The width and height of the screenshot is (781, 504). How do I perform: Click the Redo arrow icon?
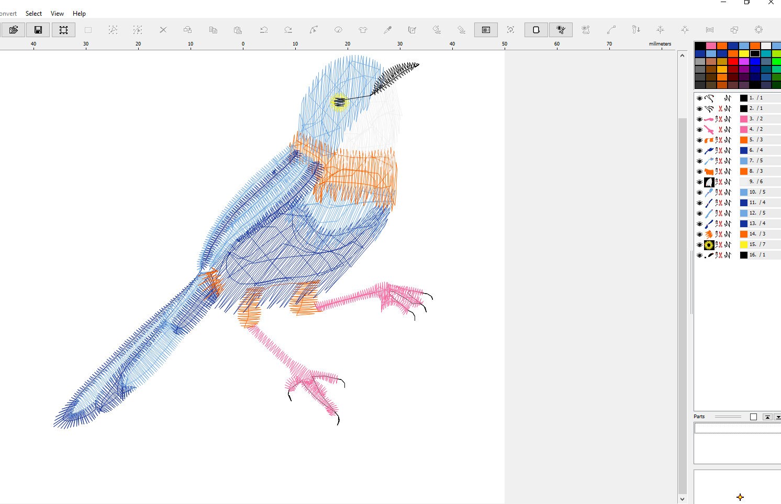[288, 30]
